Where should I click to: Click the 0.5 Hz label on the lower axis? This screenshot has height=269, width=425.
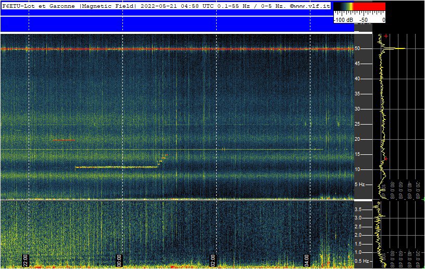pos(361,260)
